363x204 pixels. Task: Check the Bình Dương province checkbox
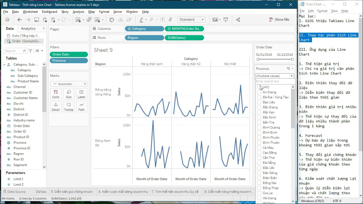coord(259,127)
